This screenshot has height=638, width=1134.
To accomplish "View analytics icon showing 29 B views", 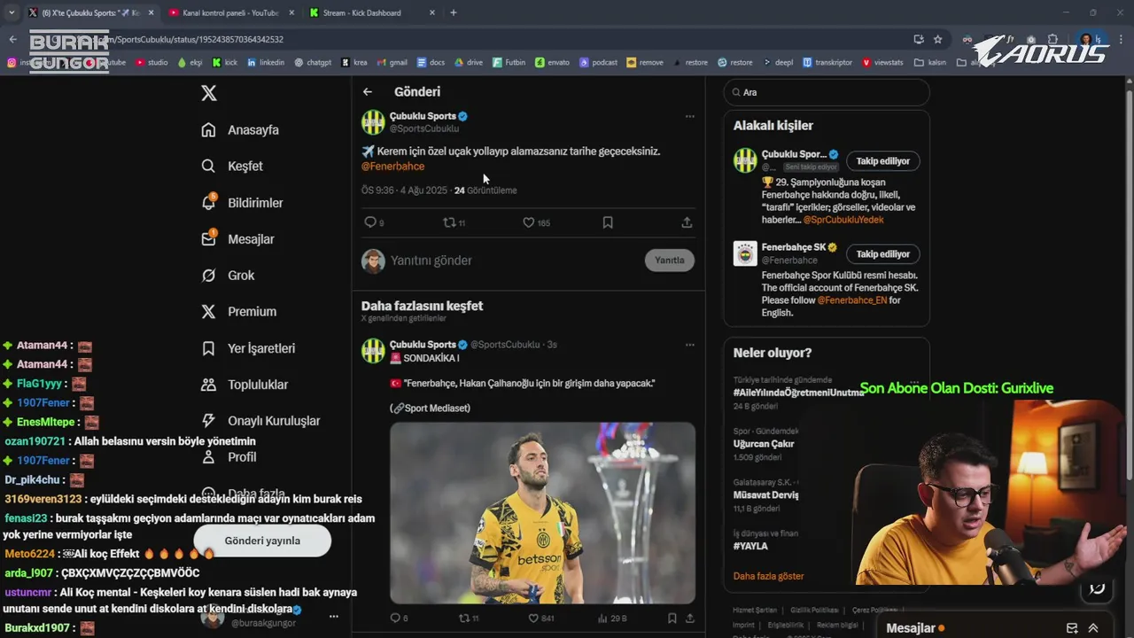I will 611,619.
